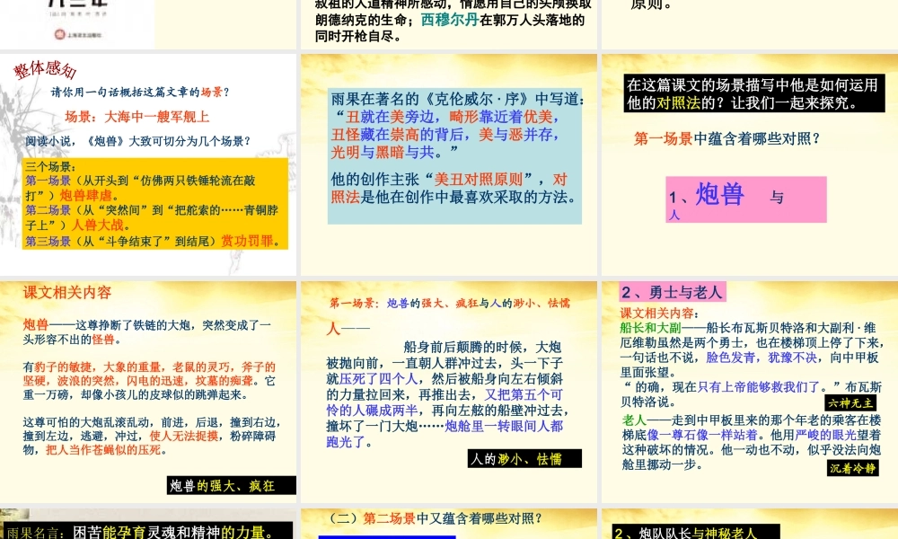Click the yellow box listing 三个场景
Image resolution: width=898 pixels, height=539 pixels.
[x=155, y=204]
